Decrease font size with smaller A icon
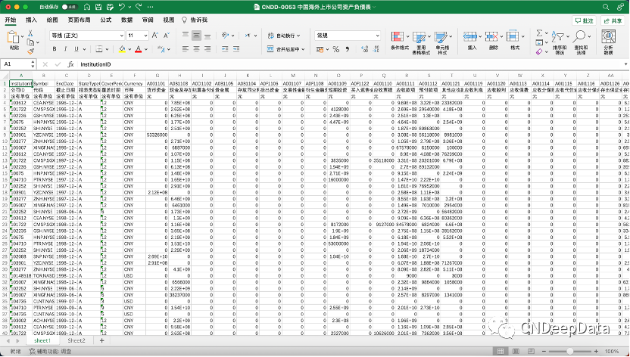Image resolution: width=630 pixels, height=357 pixels. pyautogui.click(x=167, y=36)
